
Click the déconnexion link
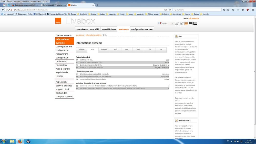[194, 18]
